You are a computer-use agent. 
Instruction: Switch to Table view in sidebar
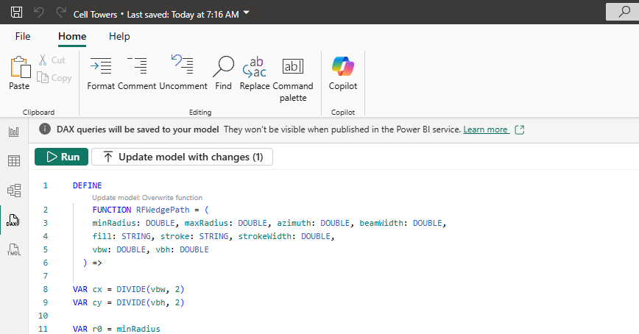tap(13, 161)
